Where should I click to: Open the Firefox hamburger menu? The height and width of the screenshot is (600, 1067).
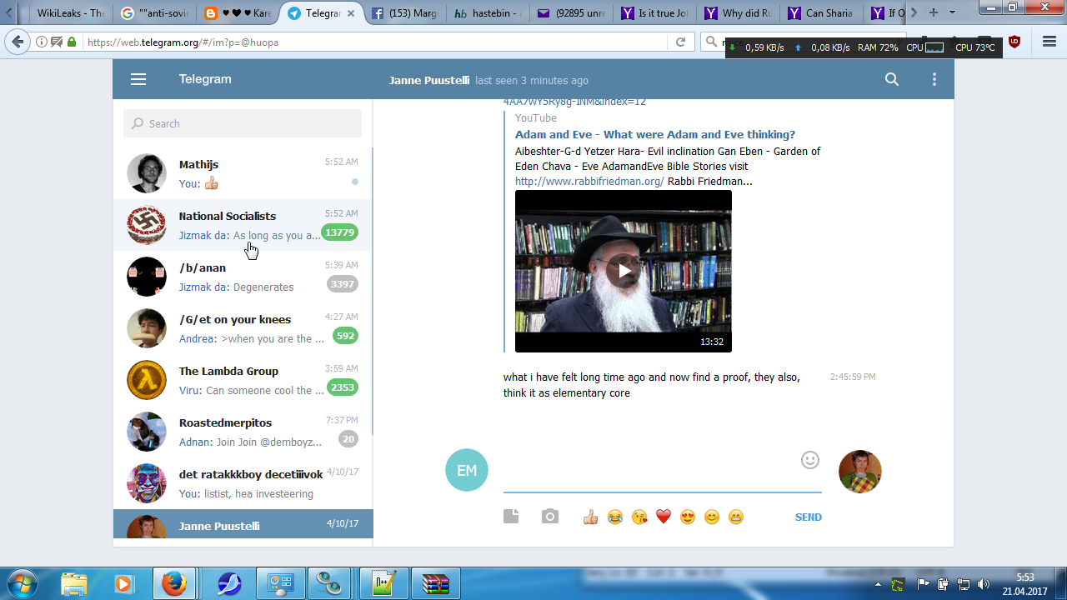1049,42
